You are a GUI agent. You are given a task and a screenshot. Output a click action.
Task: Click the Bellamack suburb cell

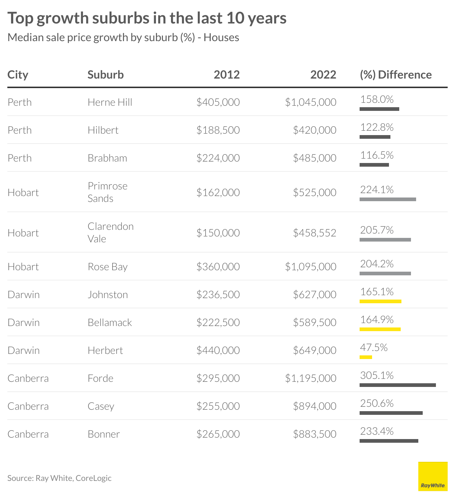click(110, 323)
